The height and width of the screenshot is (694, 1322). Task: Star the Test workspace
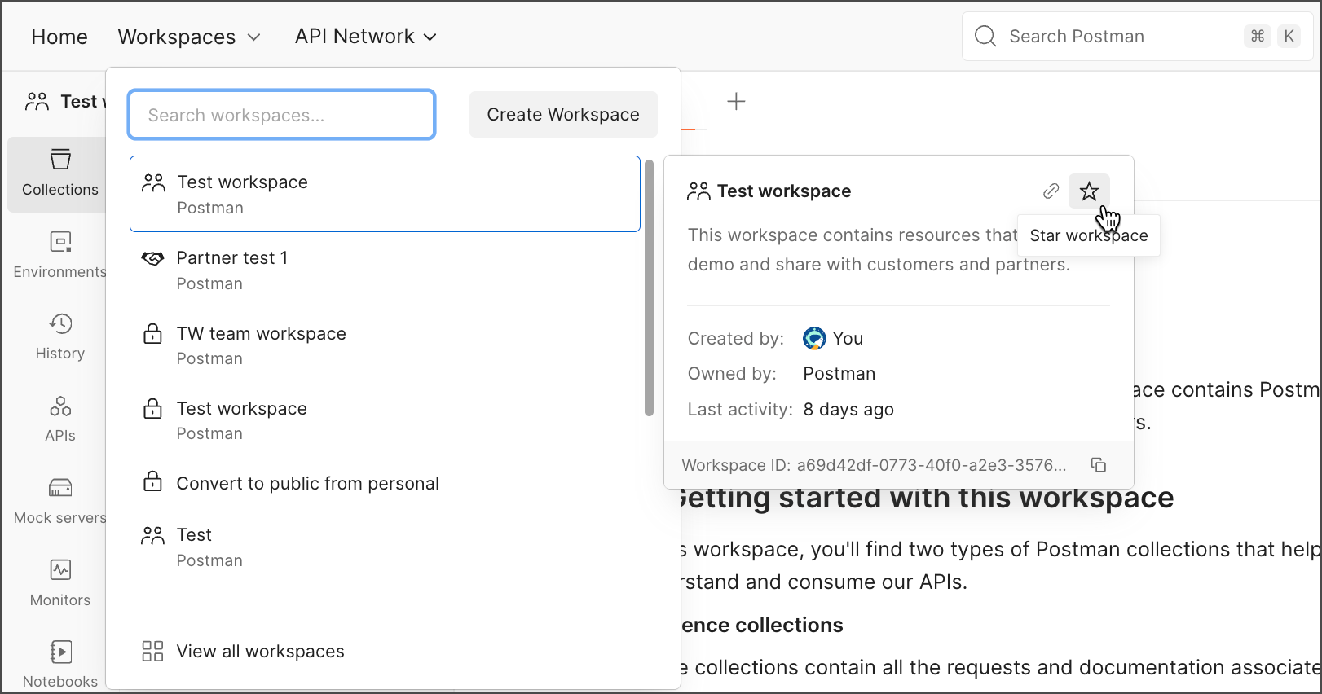pos(1089,191)
